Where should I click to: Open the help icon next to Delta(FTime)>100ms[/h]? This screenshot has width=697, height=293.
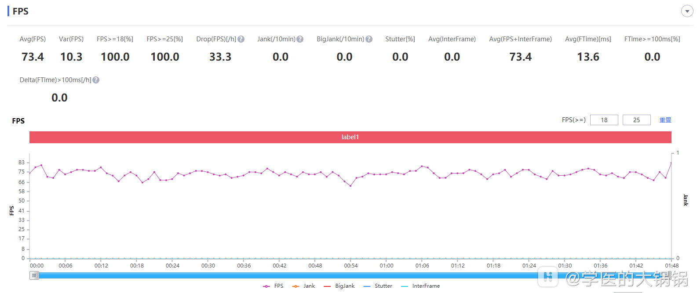(x=96, y=80)
